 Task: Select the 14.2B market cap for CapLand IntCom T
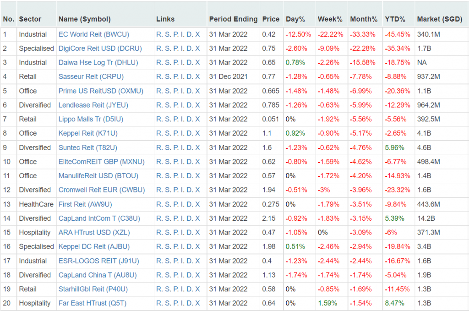click(426, 218)
